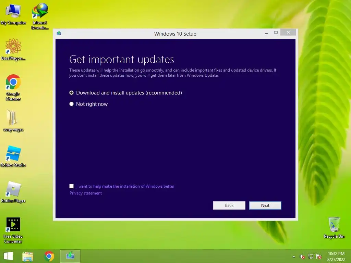Select Download and install updates option
The height and width of the screenshot is (263, 351).
pos(125,92)
